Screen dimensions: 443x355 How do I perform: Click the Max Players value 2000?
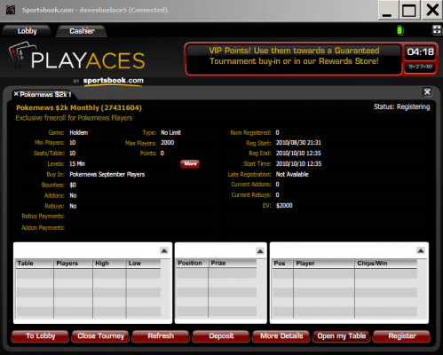[167, 143]
